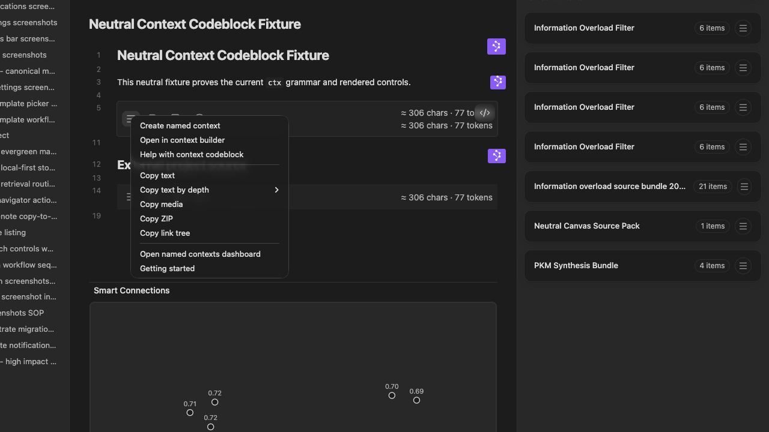The image size is (769, 432).
Task: Open sidebar note '– canonical m…'
Action: pyautogui.click(x=28, y=71)
